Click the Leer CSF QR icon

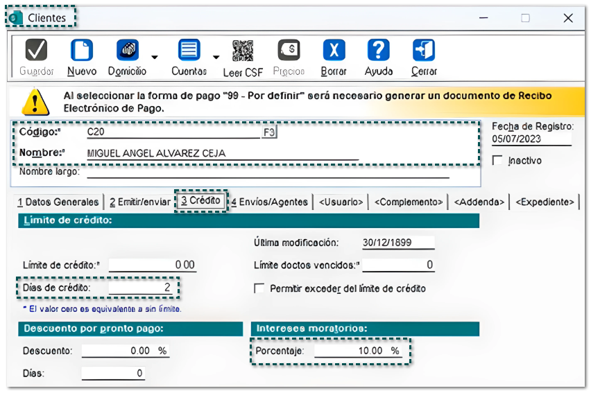243,50
